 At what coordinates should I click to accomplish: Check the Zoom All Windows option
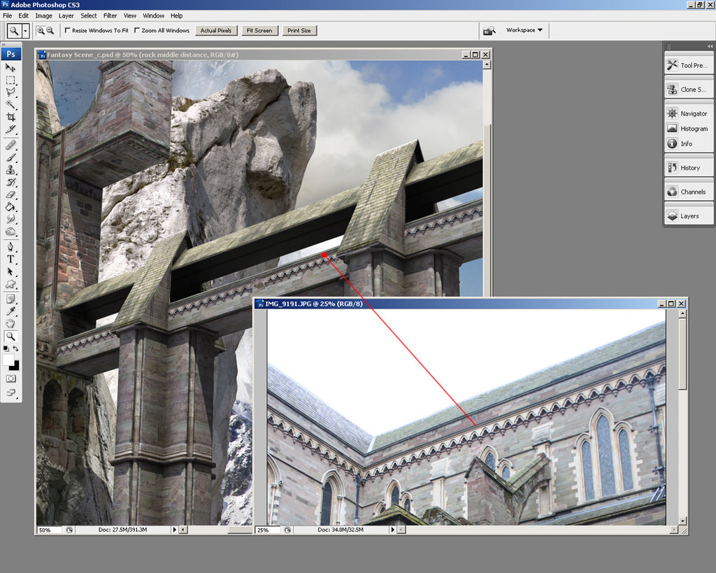point(137,31)
